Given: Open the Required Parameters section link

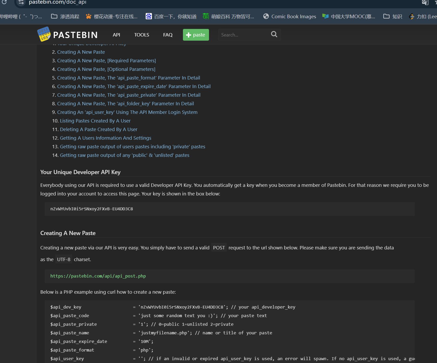Looking at the screenshot, I should coord(107,60).
